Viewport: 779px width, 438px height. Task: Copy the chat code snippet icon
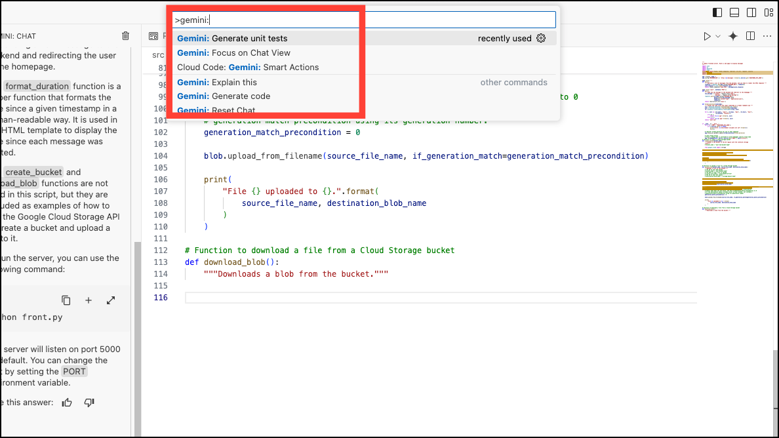[x=66, y=300]
